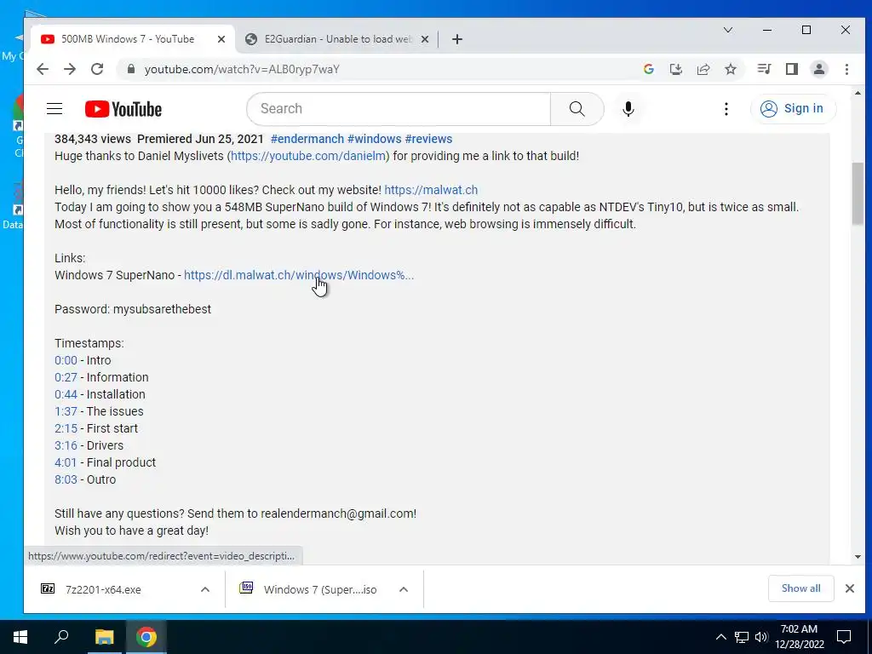The width and height of the screenshot is (872, 654).
Task: Open network status tray icon
Action: click(742, 637)
